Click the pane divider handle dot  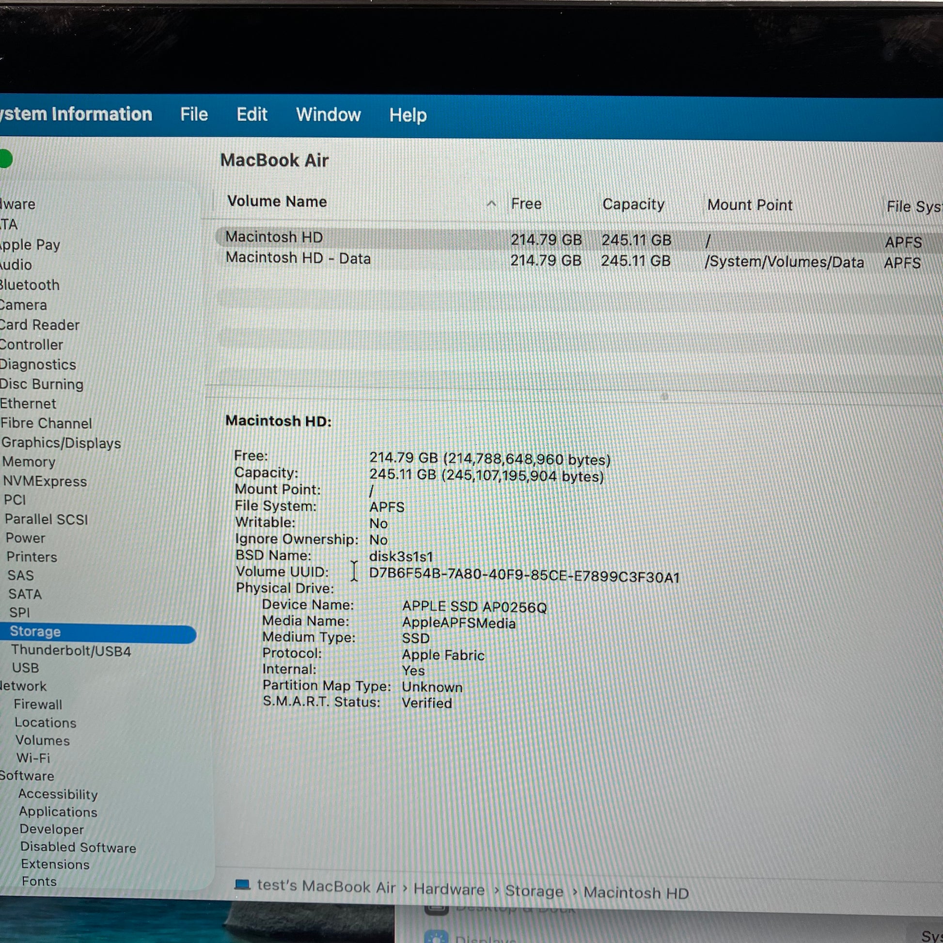pyautogui.click(x=664, y=396)
